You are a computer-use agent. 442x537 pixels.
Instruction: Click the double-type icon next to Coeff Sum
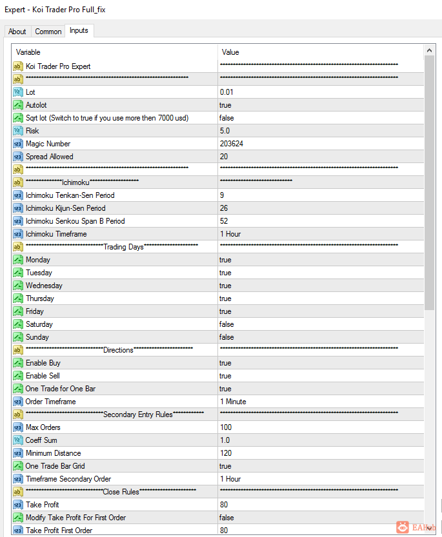pos(18,440)
